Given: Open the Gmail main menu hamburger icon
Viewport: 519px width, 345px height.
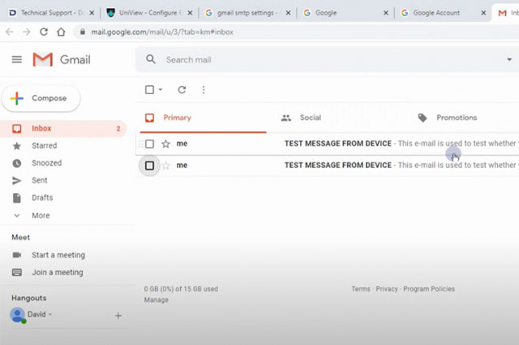Looking at the screenshot, I should point(17,59).
